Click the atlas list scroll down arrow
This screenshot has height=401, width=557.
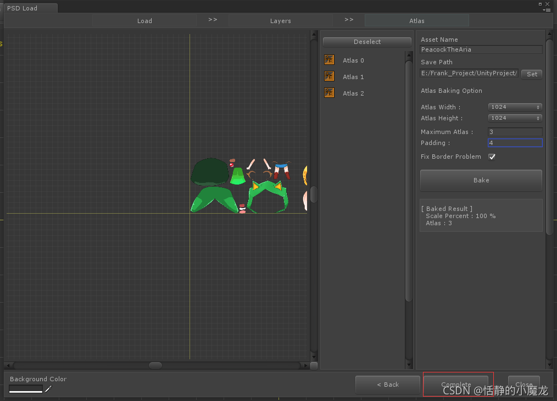pos(409,365)
